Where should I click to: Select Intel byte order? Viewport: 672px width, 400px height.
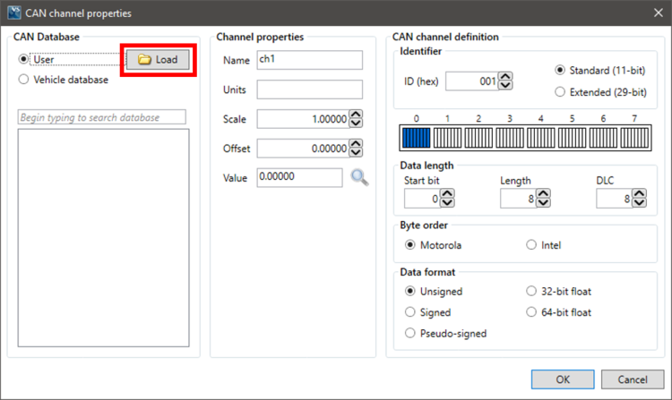pyautogui.click(x=531, y=244)
